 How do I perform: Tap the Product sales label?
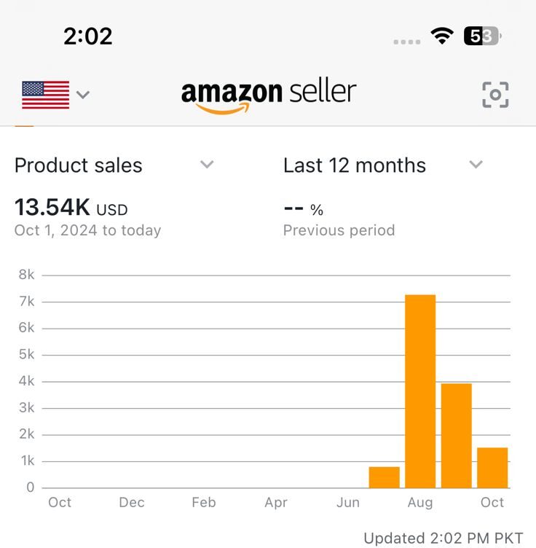click(79, 165)
